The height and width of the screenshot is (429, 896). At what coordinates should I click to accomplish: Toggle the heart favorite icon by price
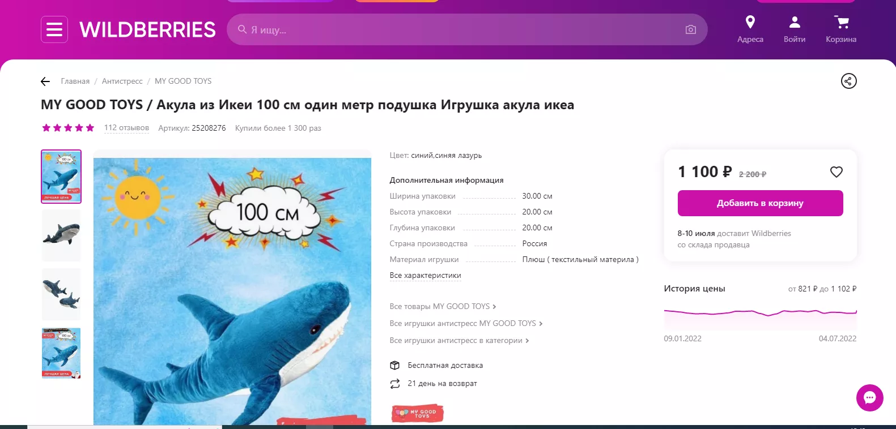836,172
